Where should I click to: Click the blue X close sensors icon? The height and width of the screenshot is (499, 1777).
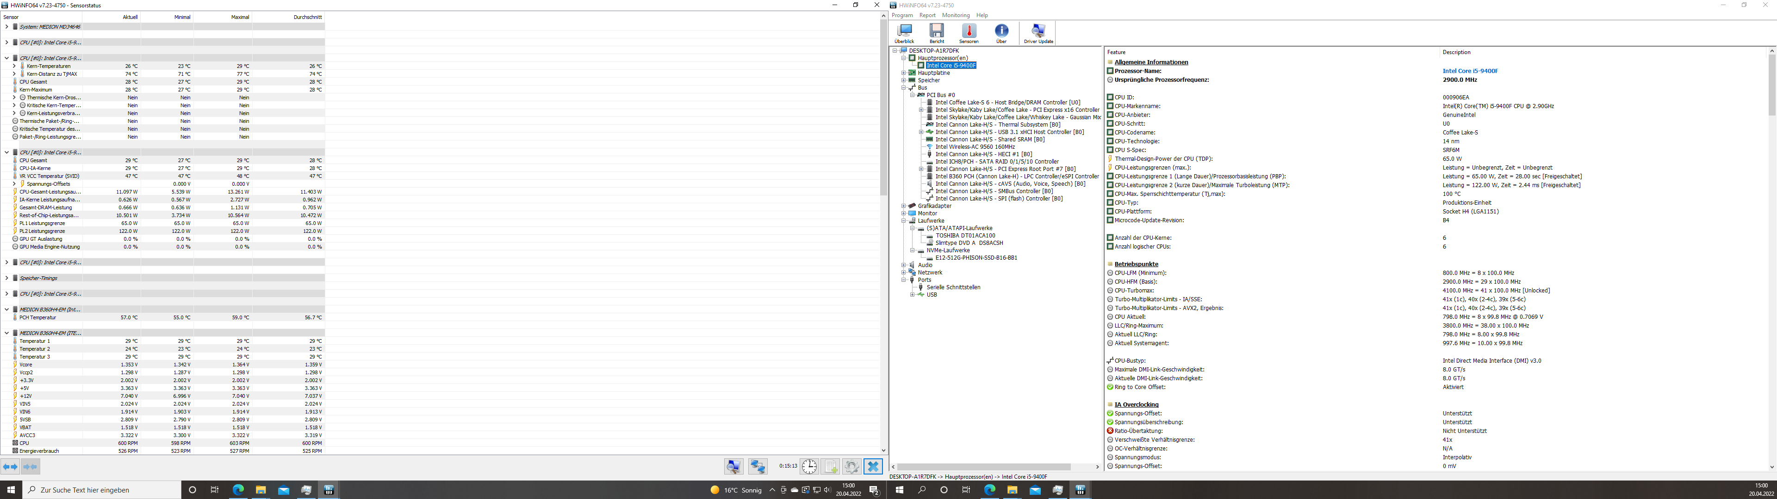pos(873,467)
